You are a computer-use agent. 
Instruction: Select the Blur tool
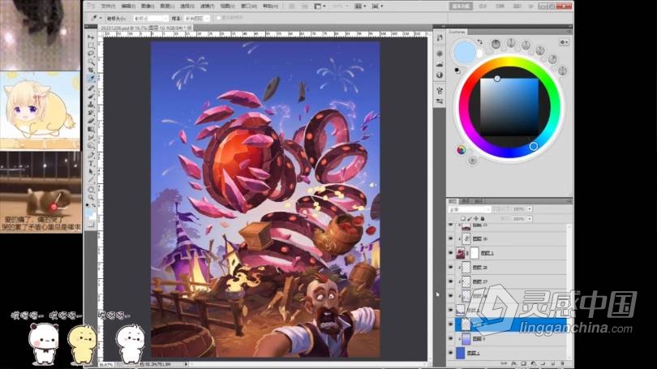click(91, 138)
